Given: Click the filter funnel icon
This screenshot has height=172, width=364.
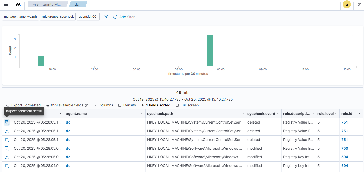Looking at the screenshot, I should 106,17.
